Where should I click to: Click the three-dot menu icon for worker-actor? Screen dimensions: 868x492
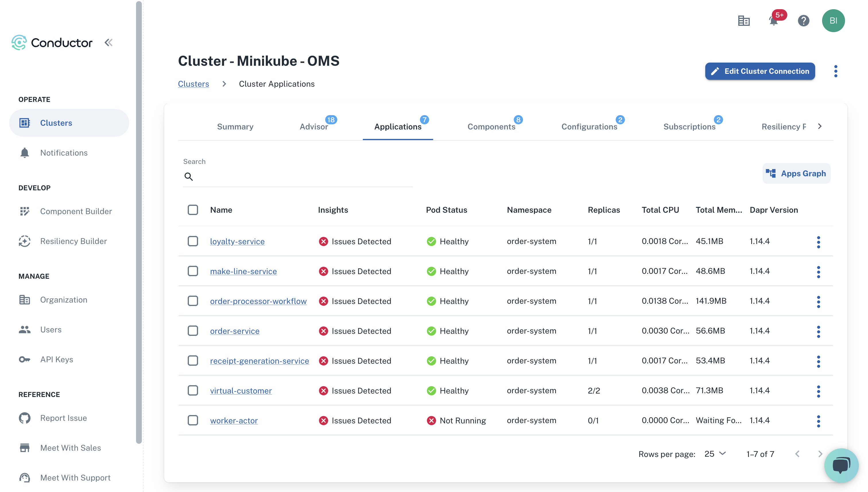(819, 421)
